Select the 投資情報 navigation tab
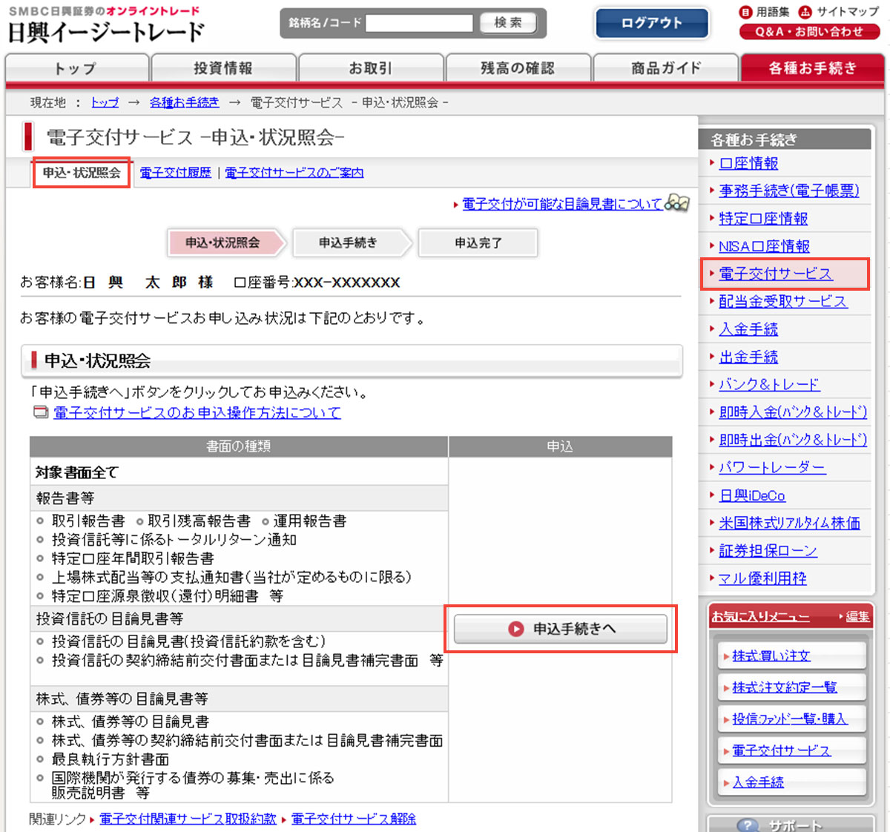Screen dimensions: 890x832 (x=223, y=68)
